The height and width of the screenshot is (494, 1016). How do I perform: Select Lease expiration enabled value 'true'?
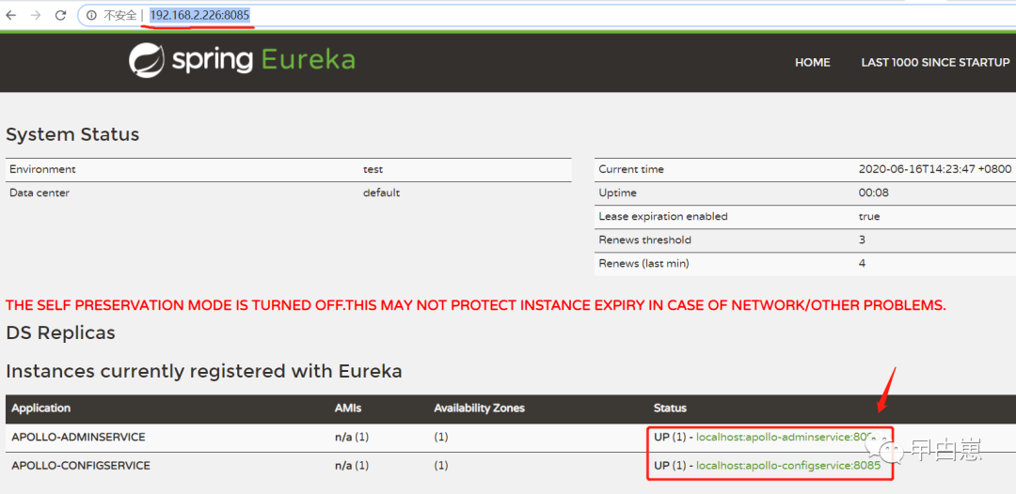coord(869,217)
